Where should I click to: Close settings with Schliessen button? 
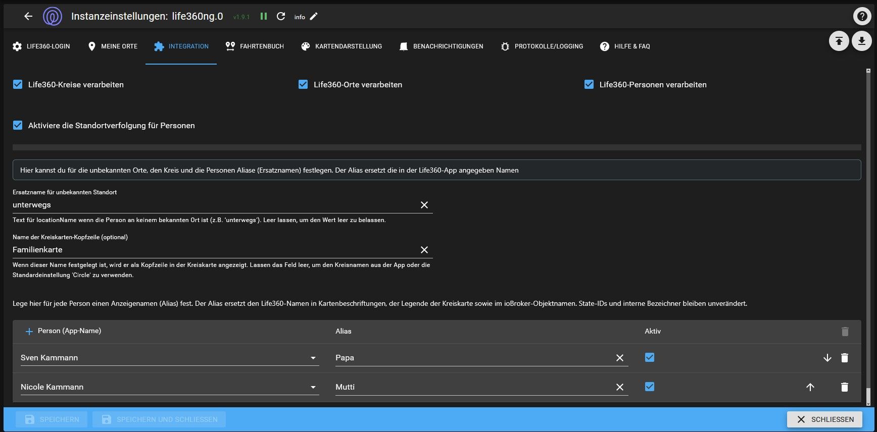pyautogui.click(x=825, y=419)
